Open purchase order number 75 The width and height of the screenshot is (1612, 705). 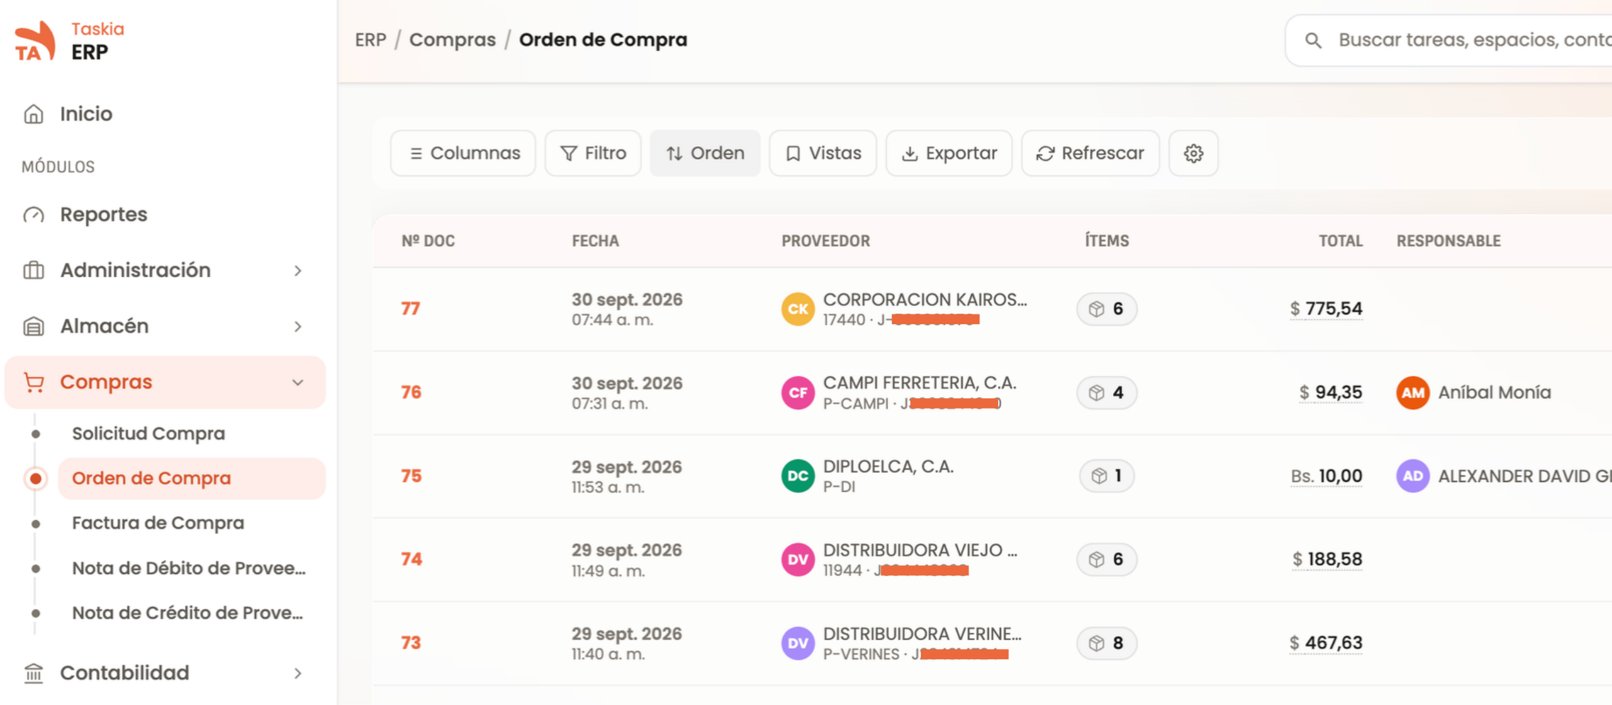point(411,476)
